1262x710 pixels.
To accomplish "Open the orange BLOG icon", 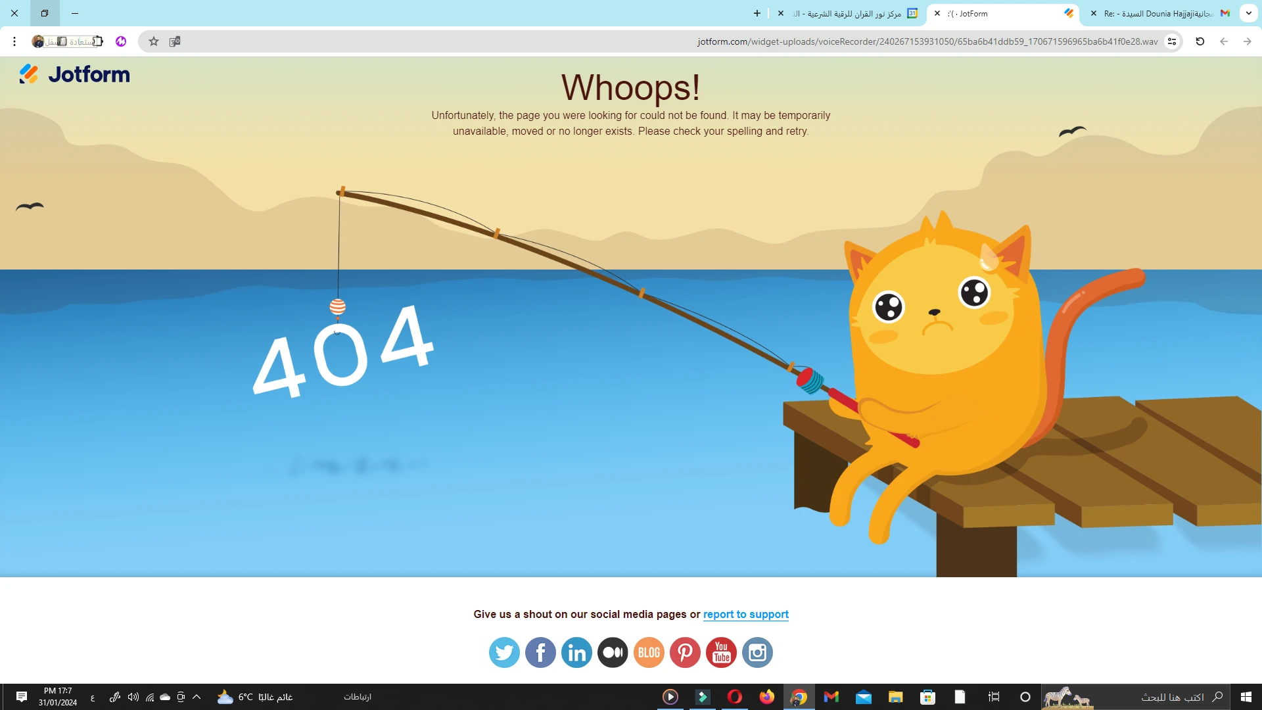I will (649, 653).
